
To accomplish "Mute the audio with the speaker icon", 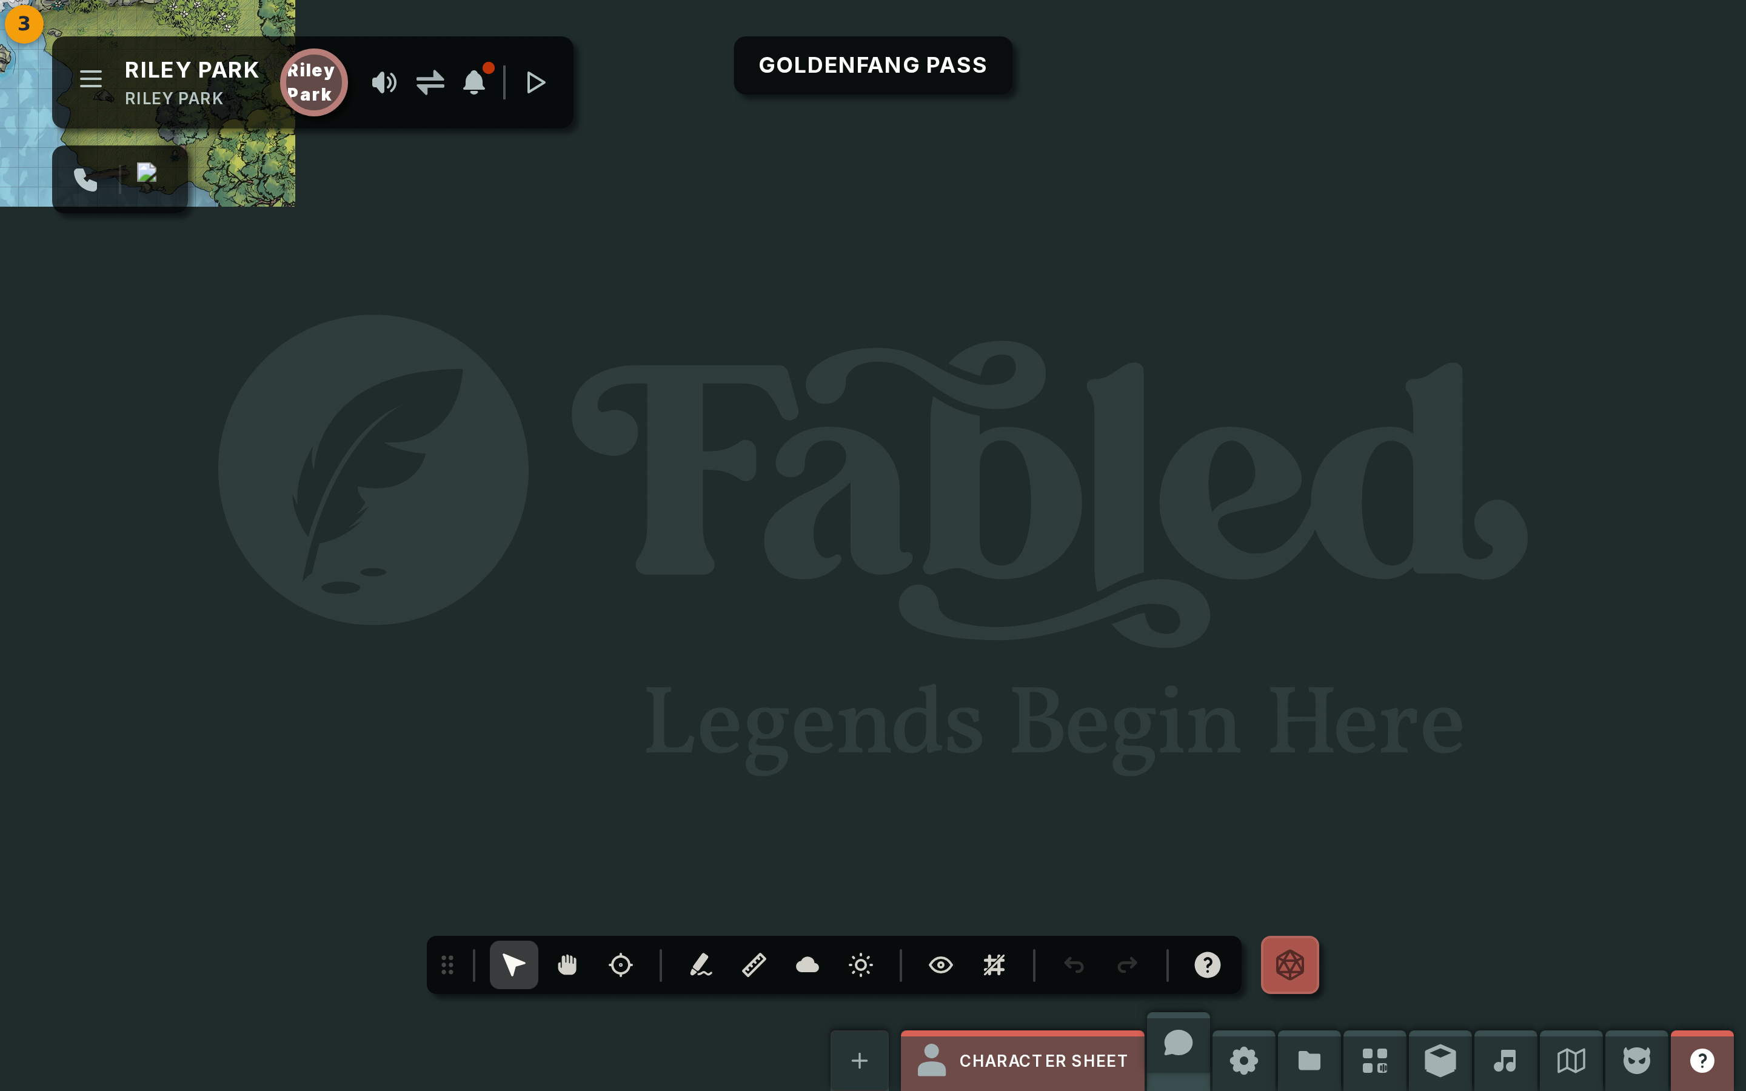I will pyautogui.click(x=384, y=82).
